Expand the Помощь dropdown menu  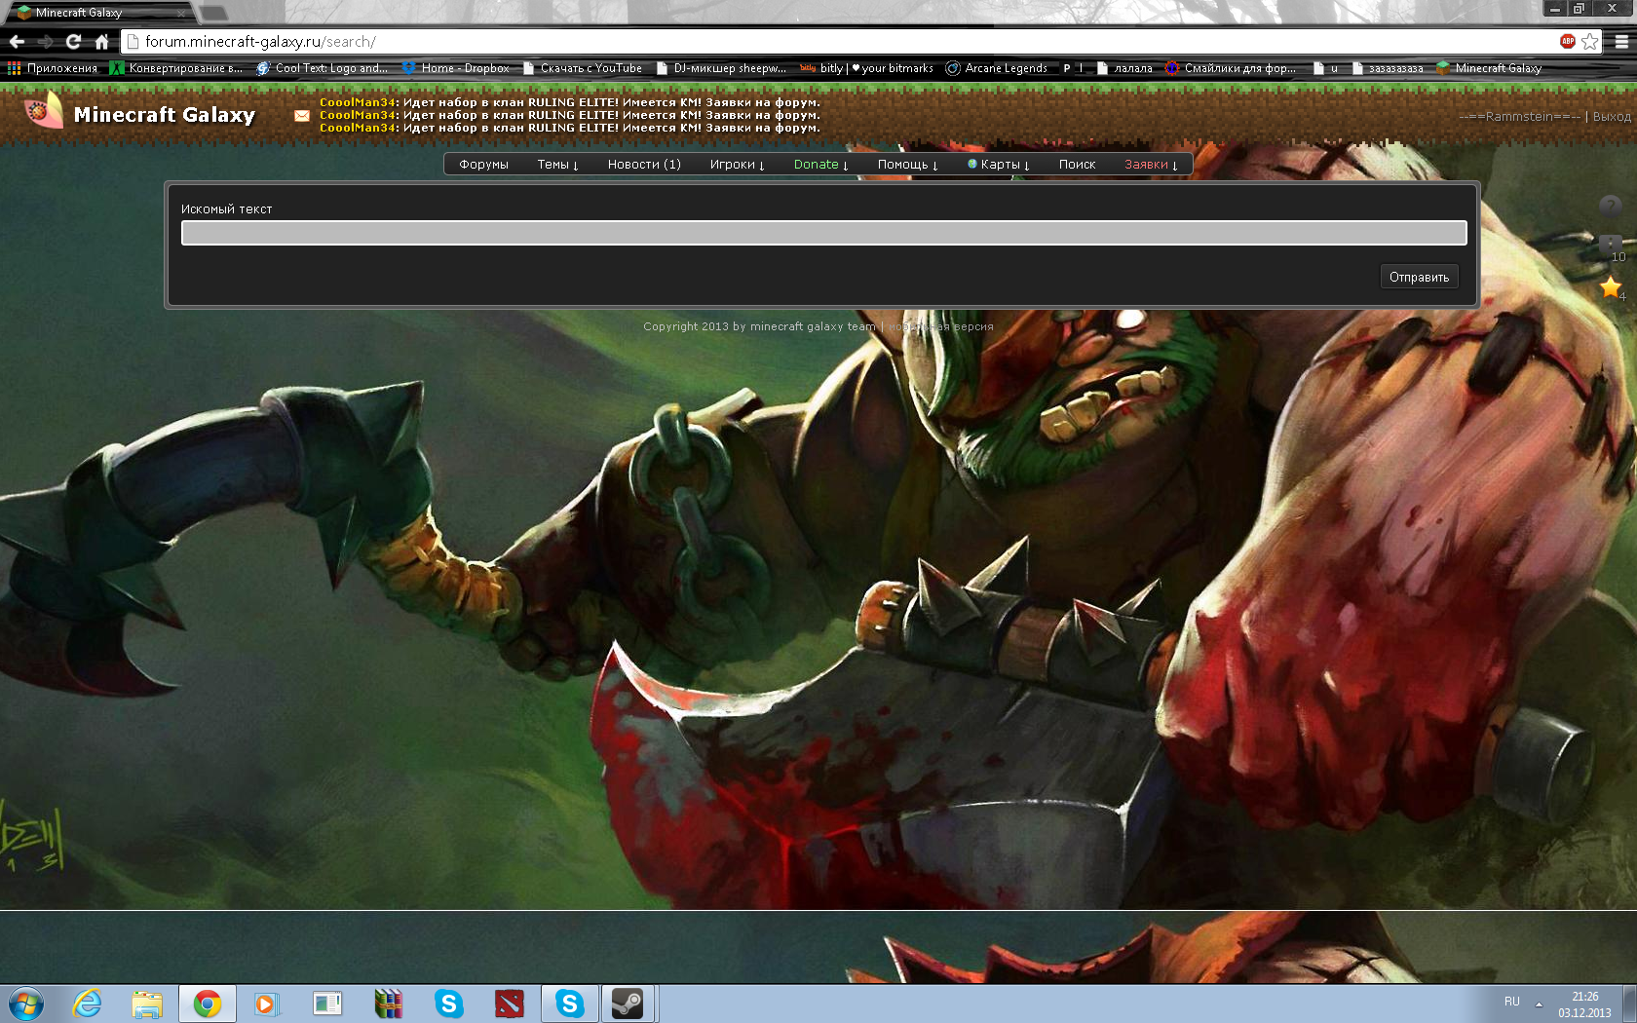[x=907, y=165]
